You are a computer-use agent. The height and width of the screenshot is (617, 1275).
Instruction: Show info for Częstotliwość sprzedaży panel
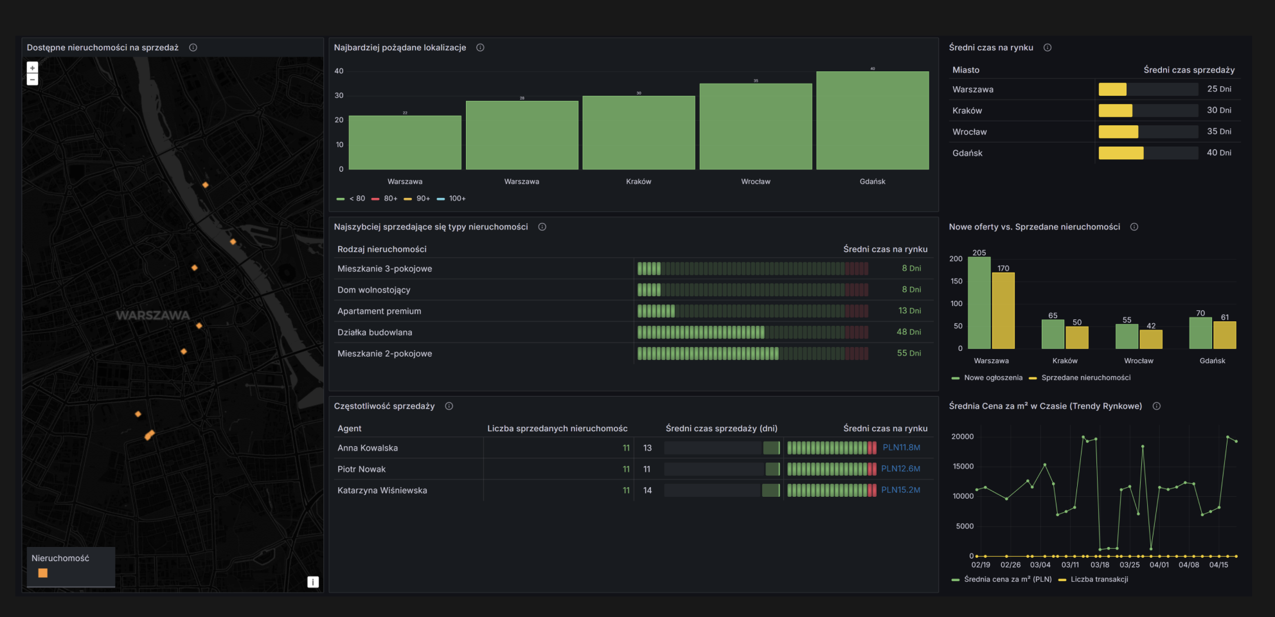click(449, 406)
